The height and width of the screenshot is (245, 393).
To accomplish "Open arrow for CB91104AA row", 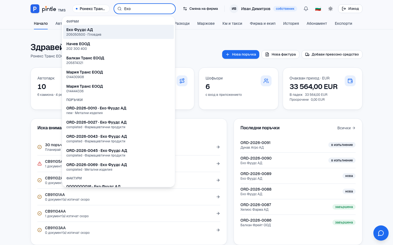I will [x=218, y=213].
